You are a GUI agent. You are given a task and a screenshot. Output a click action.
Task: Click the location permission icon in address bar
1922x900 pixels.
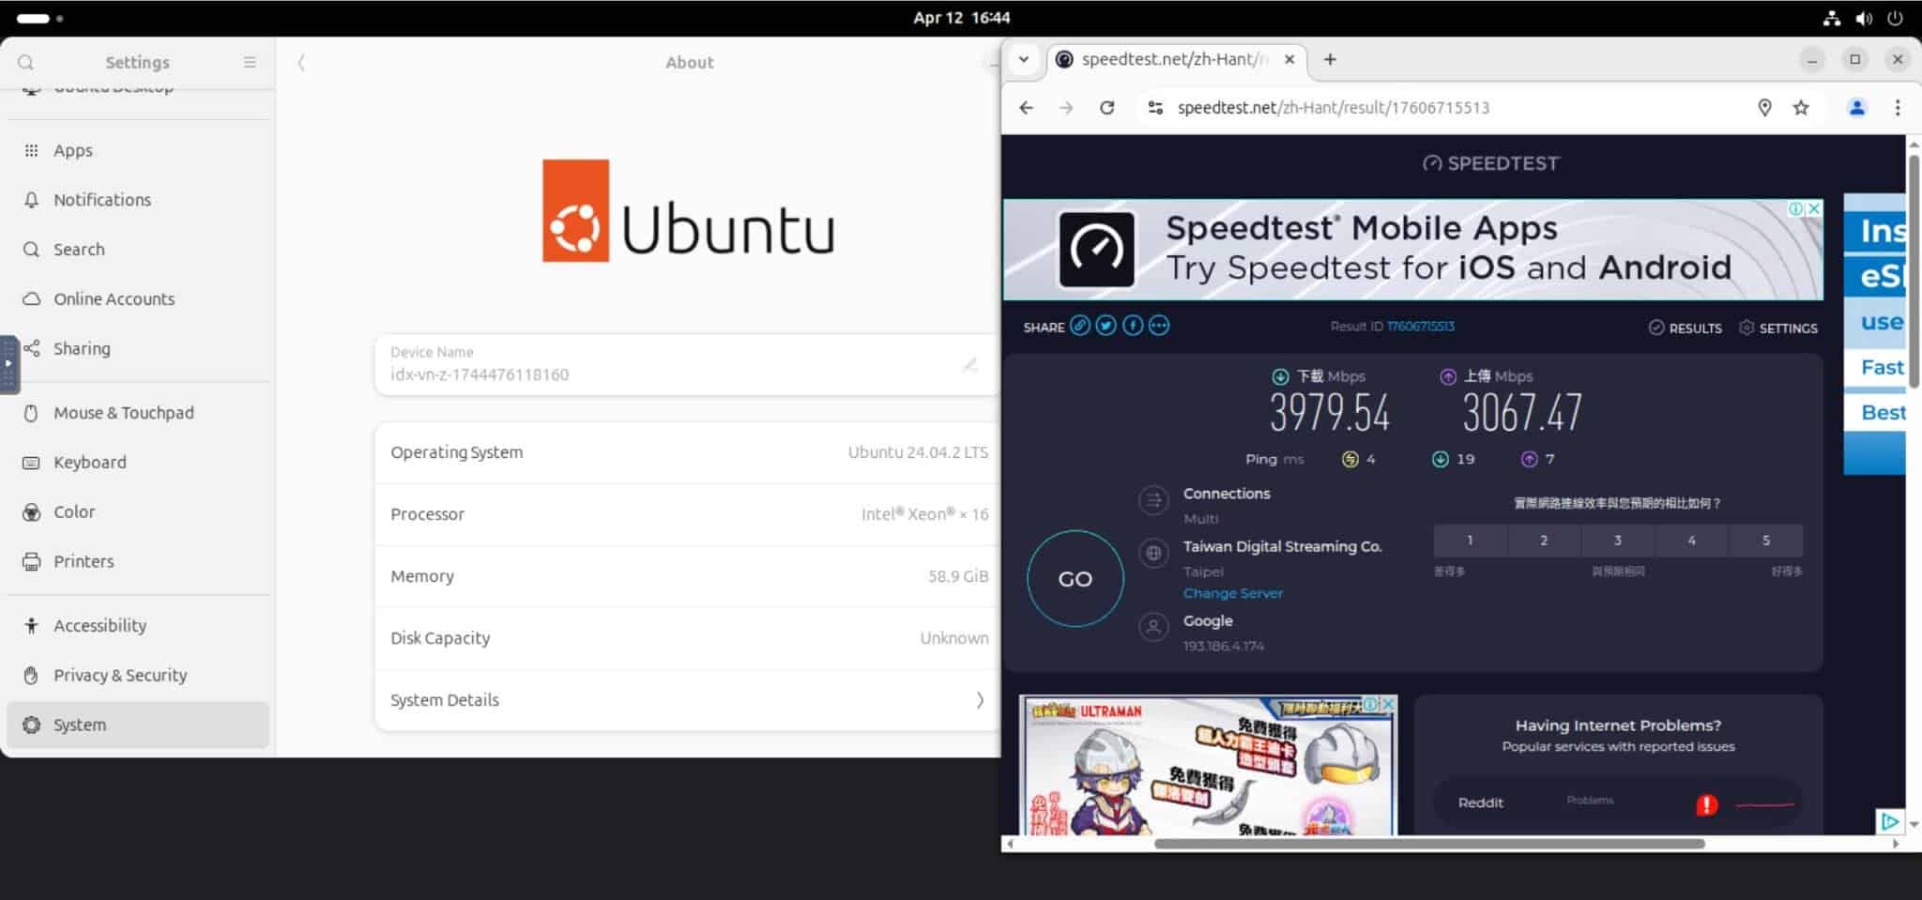(x=1764, y=108)
